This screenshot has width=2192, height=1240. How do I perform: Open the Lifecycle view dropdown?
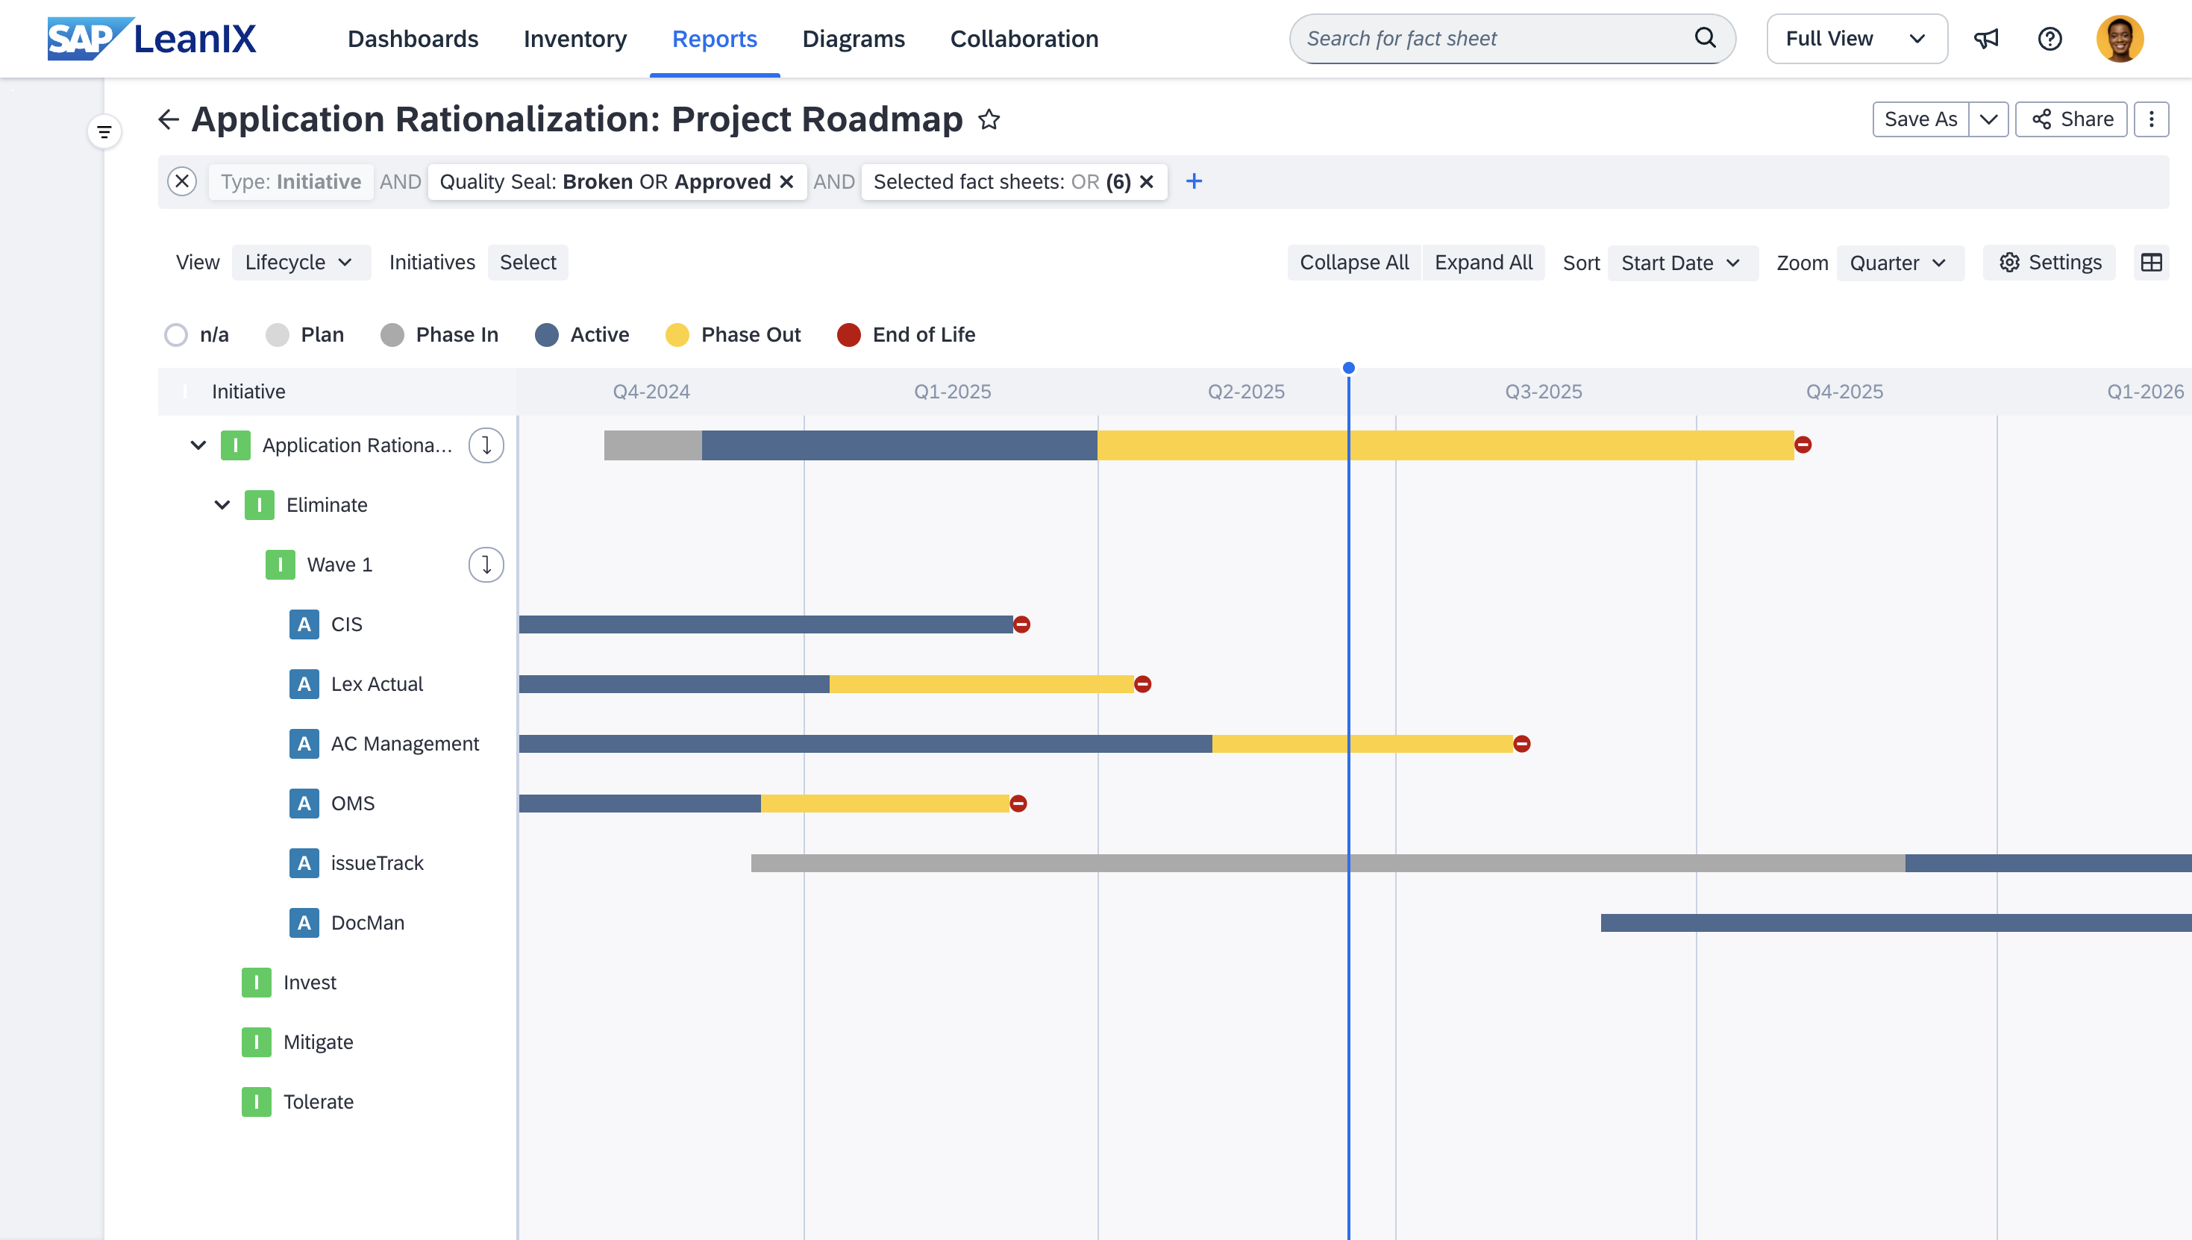tap(300, 263)
